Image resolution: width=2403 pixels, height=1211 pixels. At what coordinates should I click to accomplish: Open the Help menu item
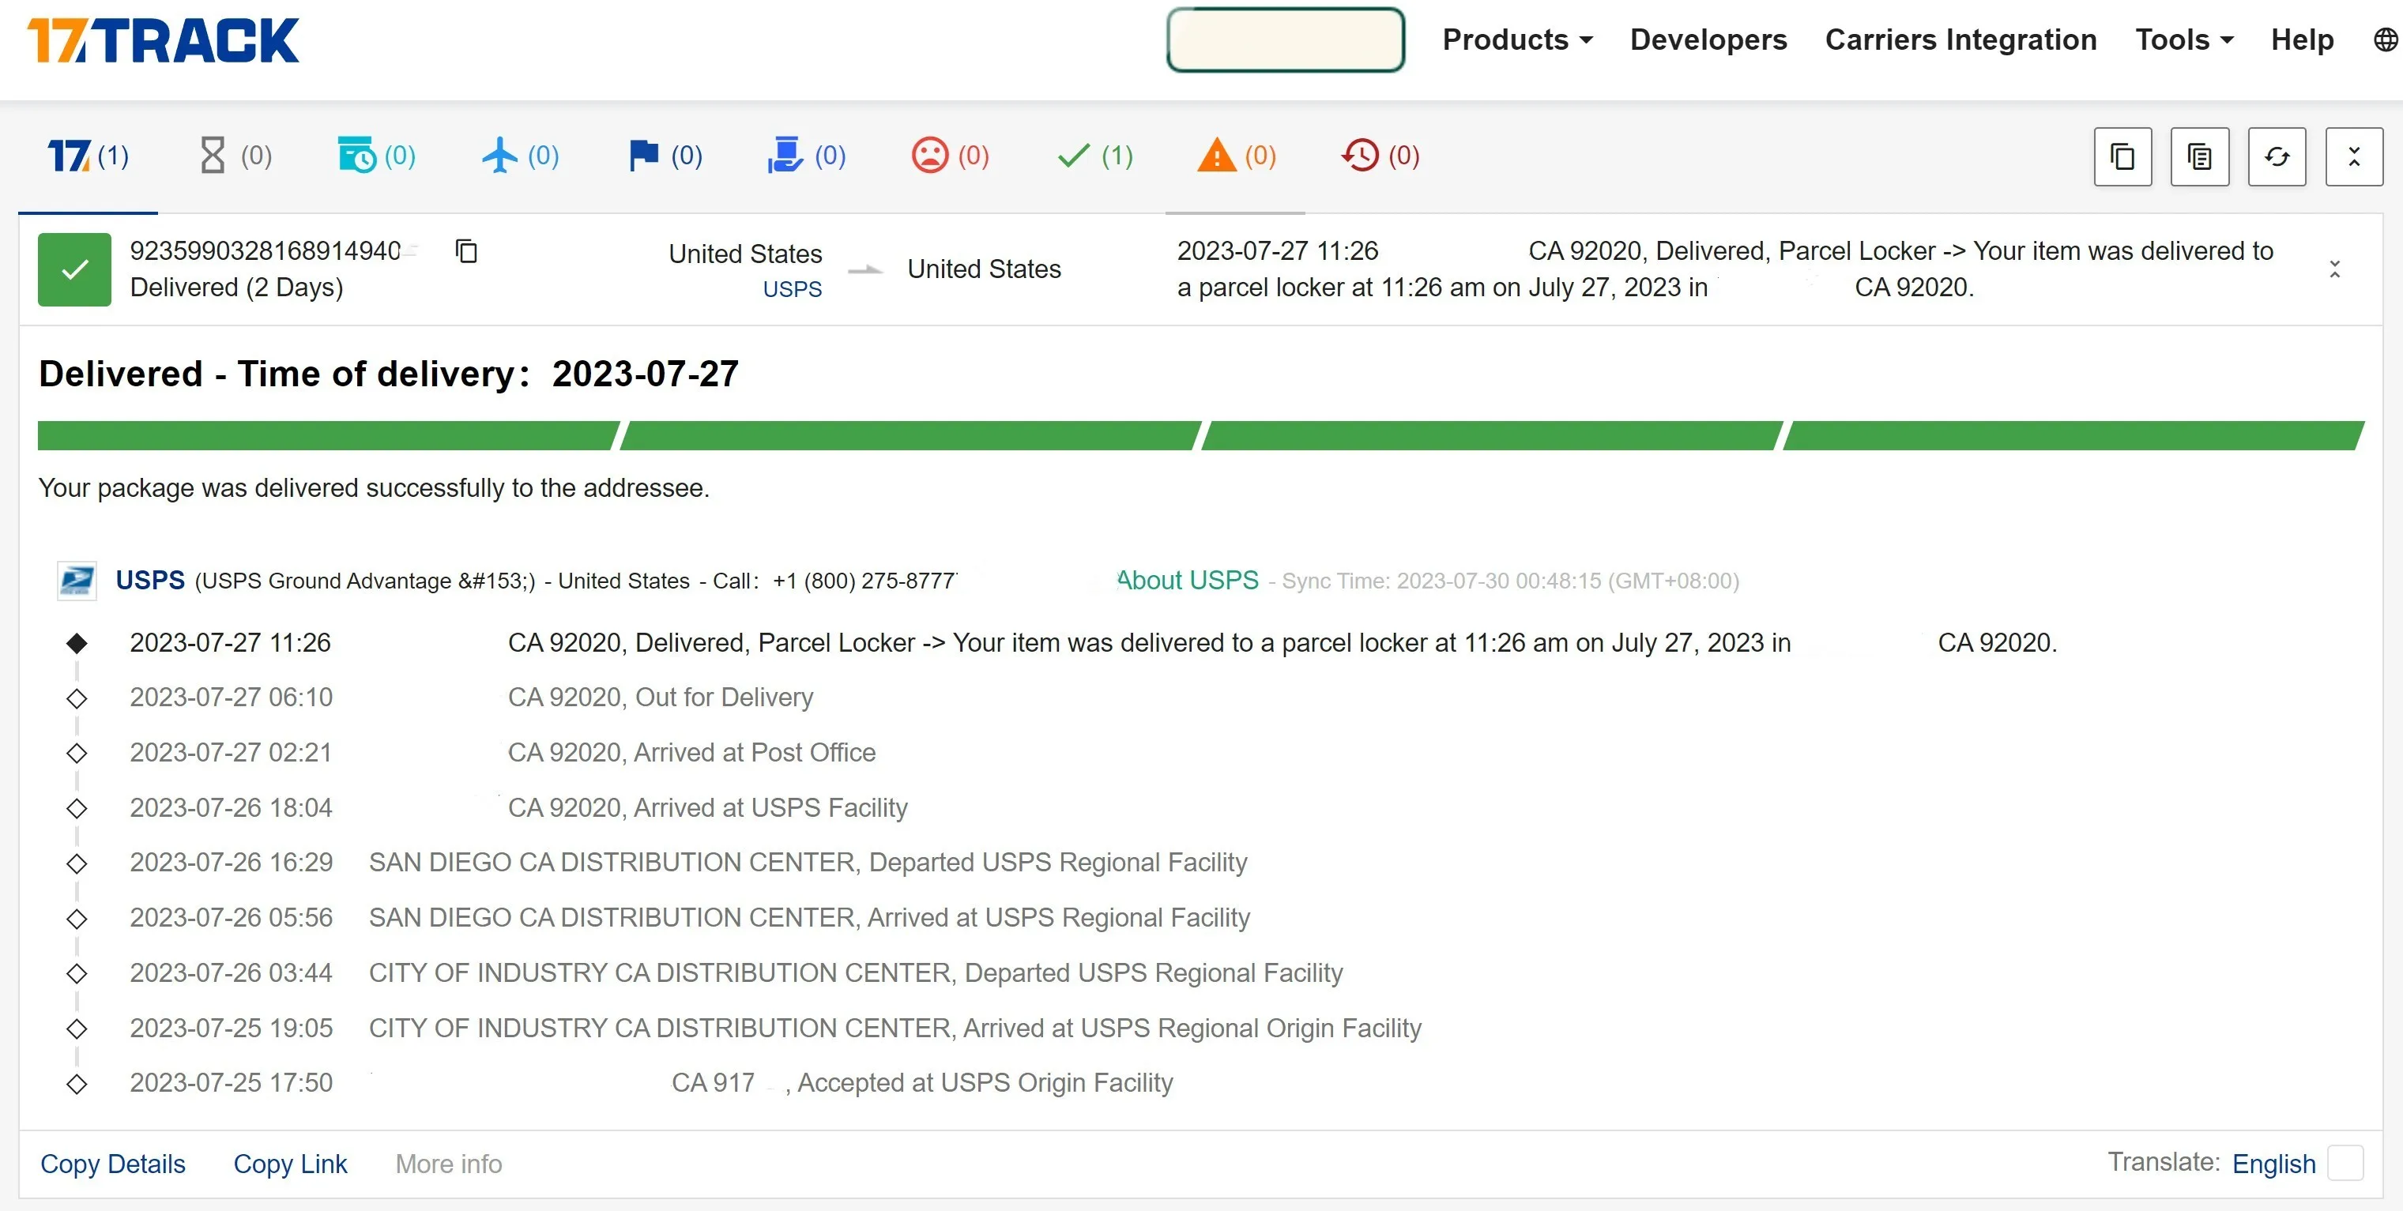tap(2303, 40)
